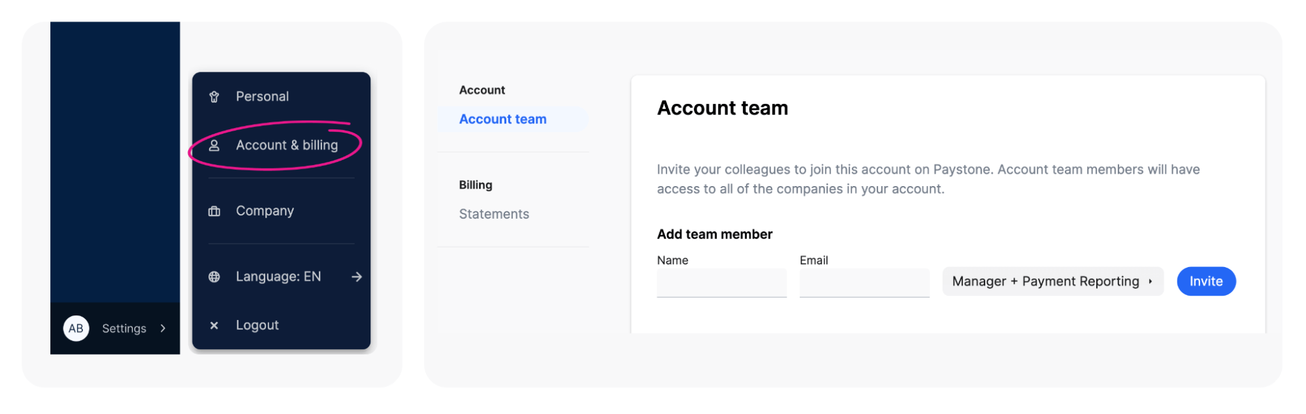Click the key icon beside Personal
1306x414 pixels.
point(214,96)
